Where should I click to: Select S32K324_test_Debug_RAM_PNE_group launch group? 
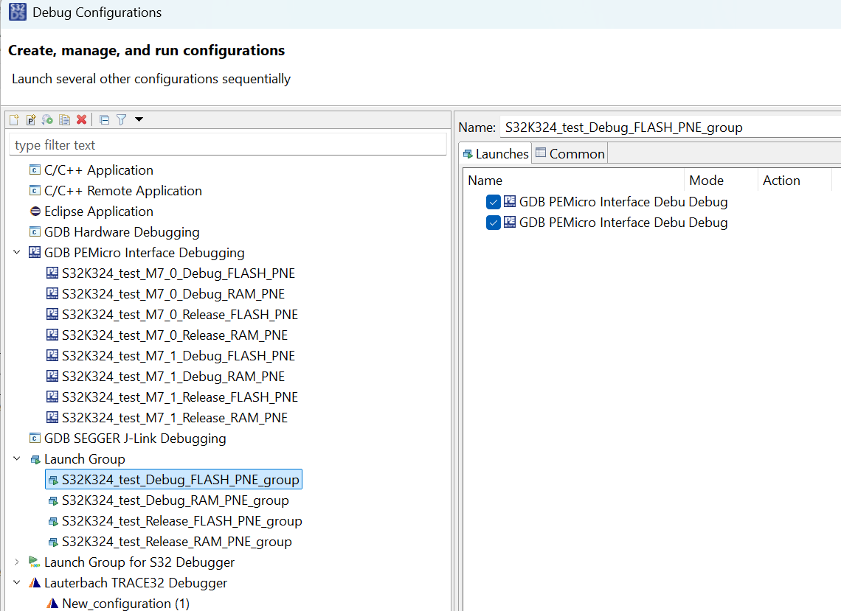point(176,500)
